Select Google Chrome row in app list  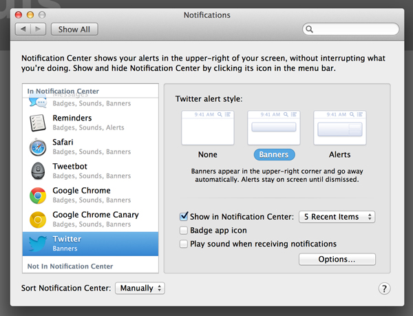pyautogui.click(x=90, y=196)
